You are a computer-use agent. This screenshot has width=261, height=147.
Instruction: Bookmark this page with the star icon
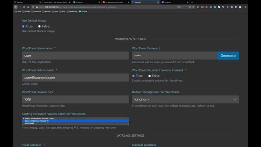[193, 7]
